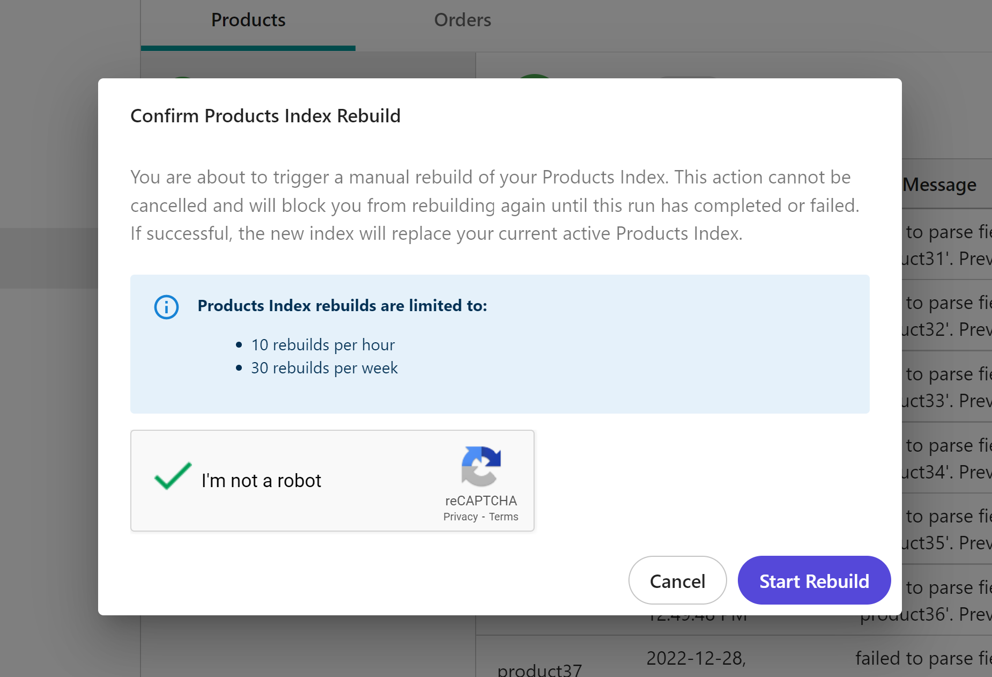
Task: Confirm with the Start Rebuild button
Action: click(814, 580)
